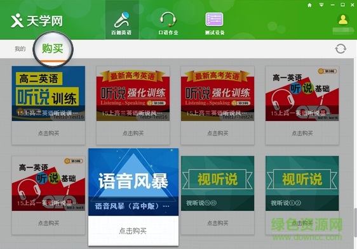The height and width of the screenshot is (249, 357).
Task: Click 点击购买 under 高一英语 test10-test16
Action: (302, 133)
